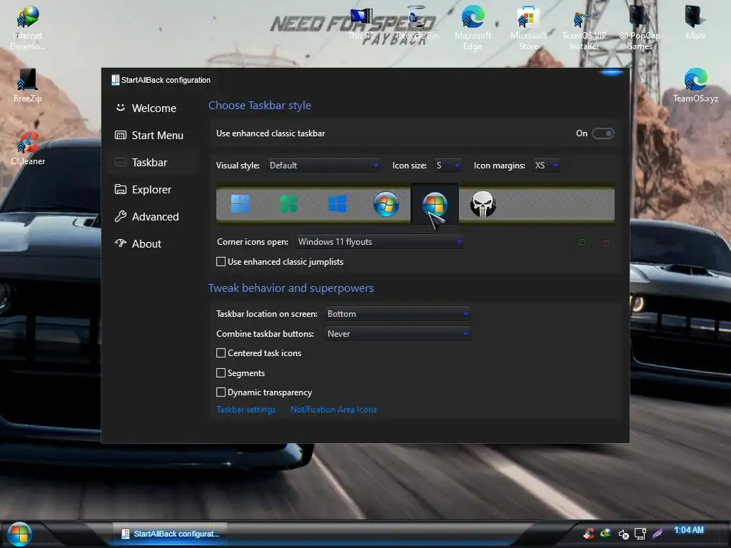Click StartAllBack configuration taskbar button

[170, 534]
